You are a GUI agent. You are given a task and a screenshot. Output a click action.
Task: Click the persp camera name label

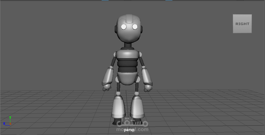[x=129, y=130]
